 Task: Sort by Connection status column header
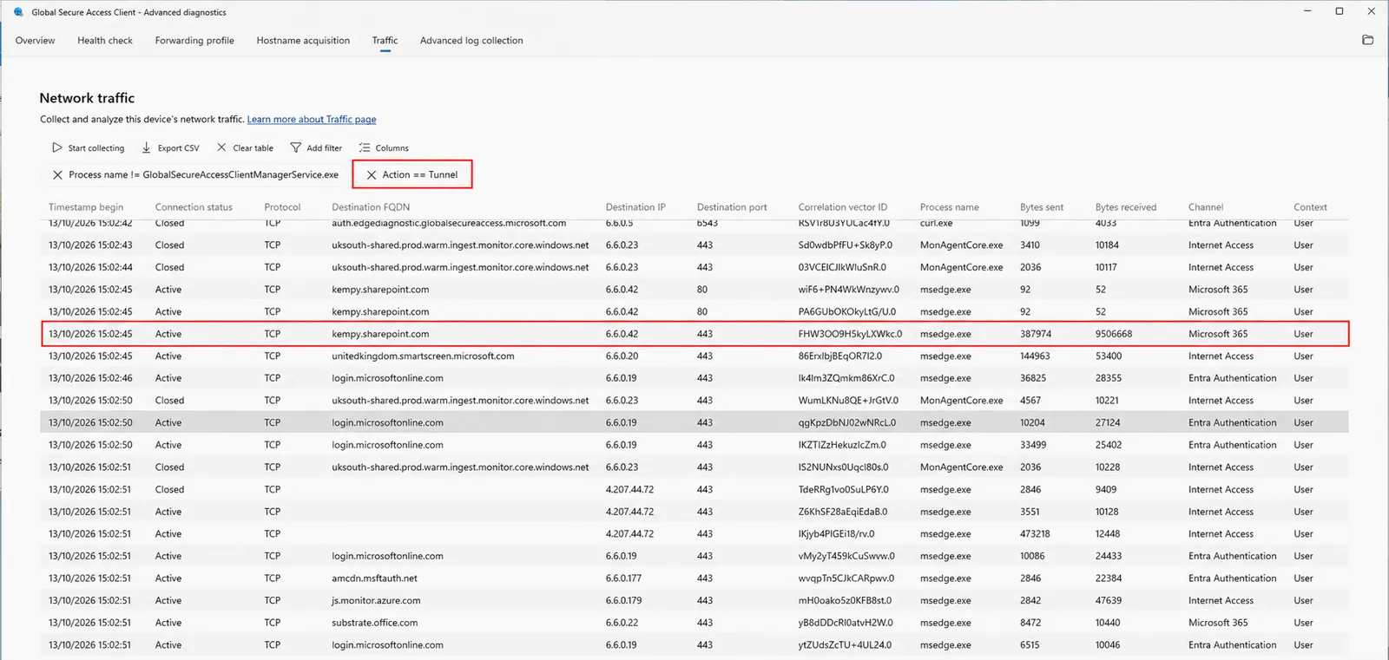pos(194,207)
